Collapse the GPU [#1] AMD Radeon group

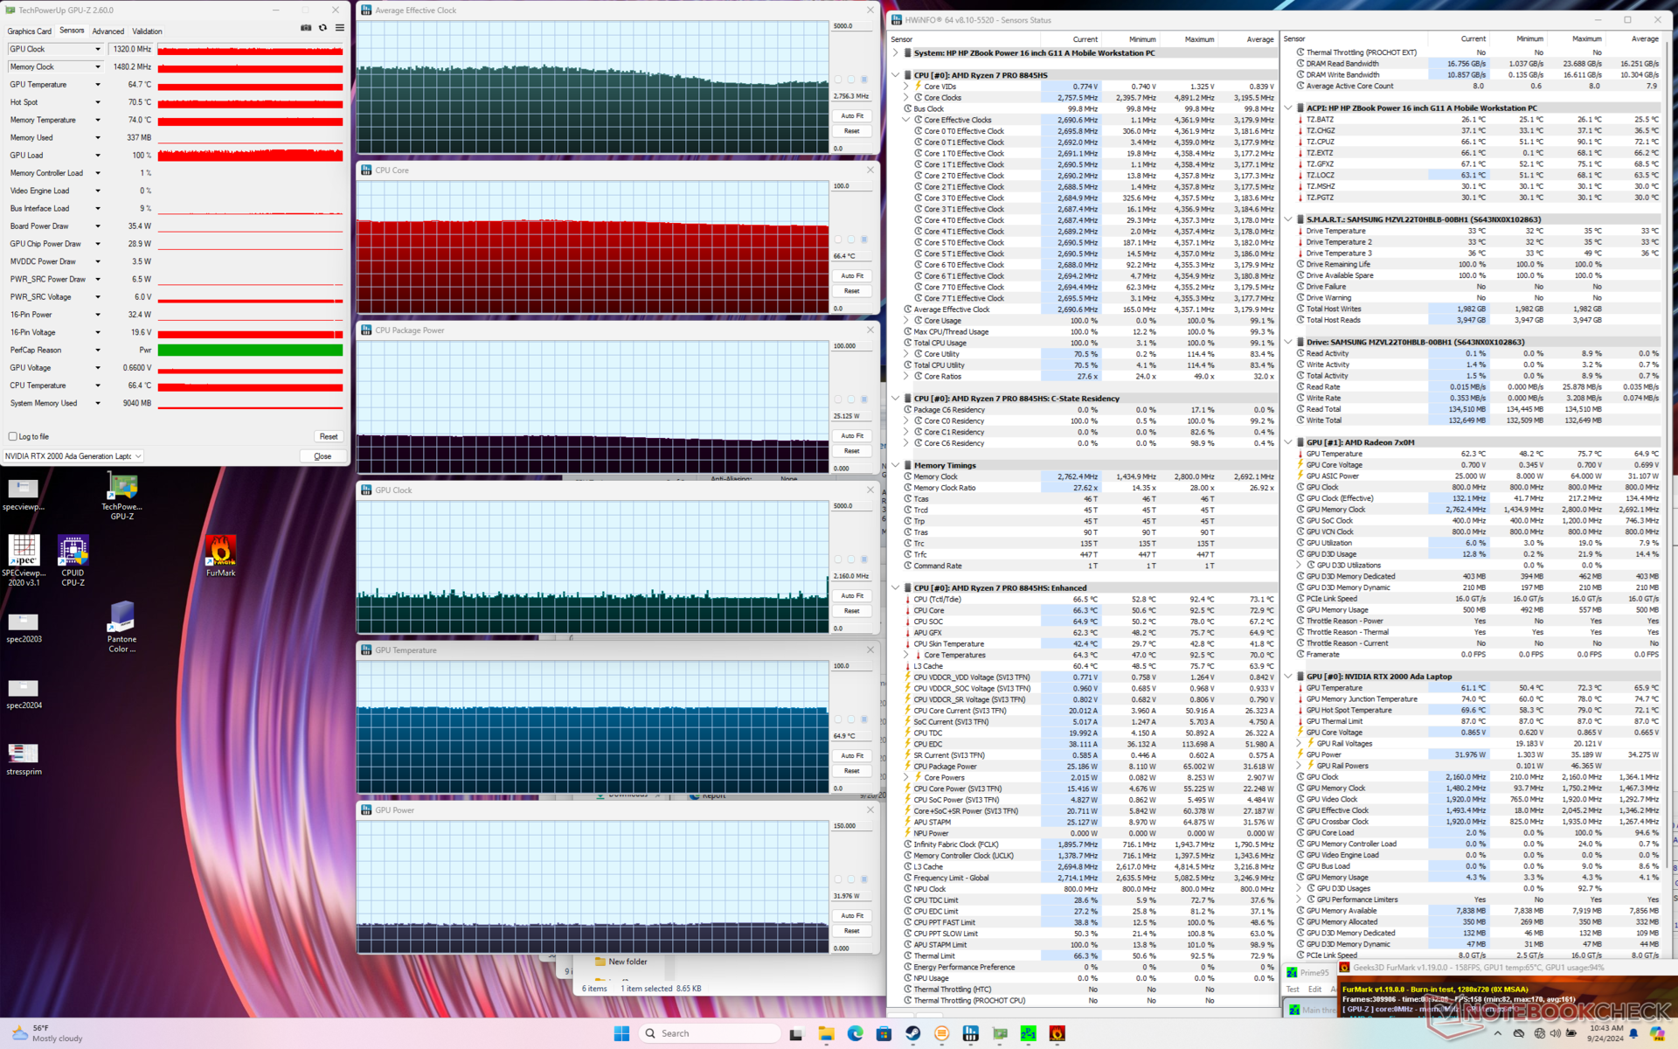pyautogui.click(x=1288, y=442)
